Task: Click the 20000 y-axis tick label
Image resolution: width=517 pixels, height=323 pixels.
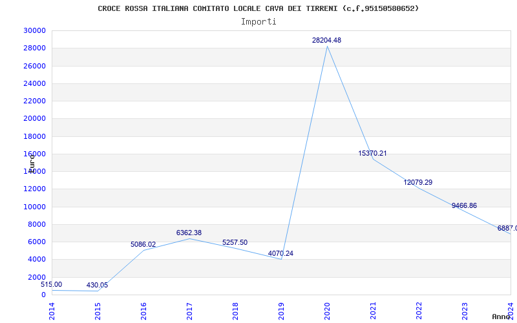Action: click(34, 119)
